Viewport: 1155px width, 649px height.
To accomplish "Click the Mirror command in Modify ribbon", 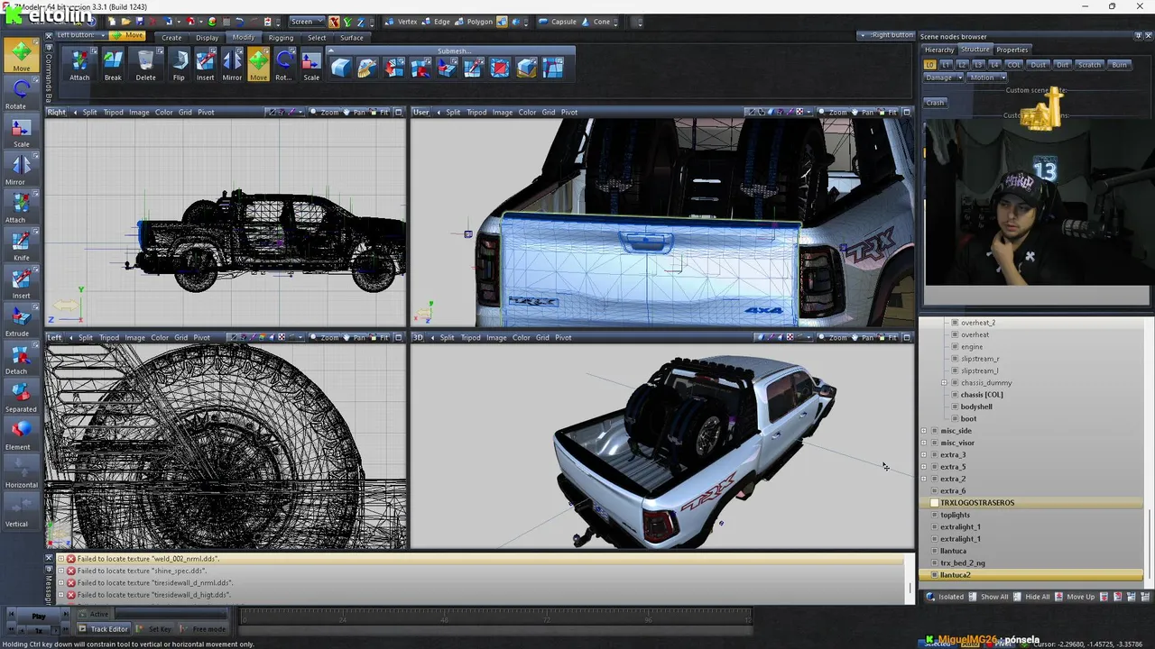I will click(232, 65).
